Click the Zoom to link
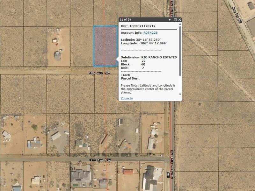 [x=127, y=98]
